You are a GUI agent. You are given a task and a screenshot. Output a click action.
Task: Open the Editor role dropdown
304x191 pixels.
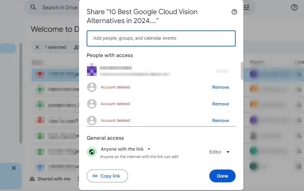pyautogui.click(x=219, y=152)
